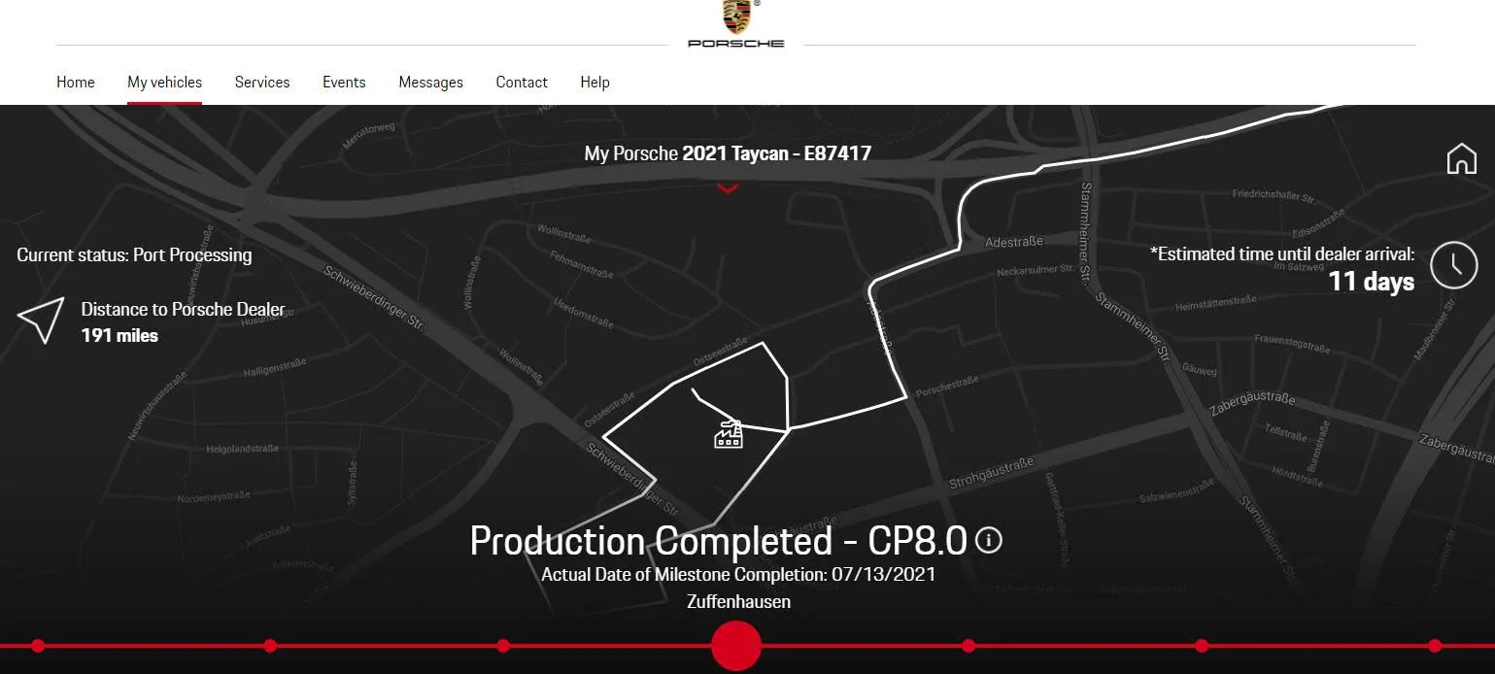Go to the Events page

[x=344, y=83]
